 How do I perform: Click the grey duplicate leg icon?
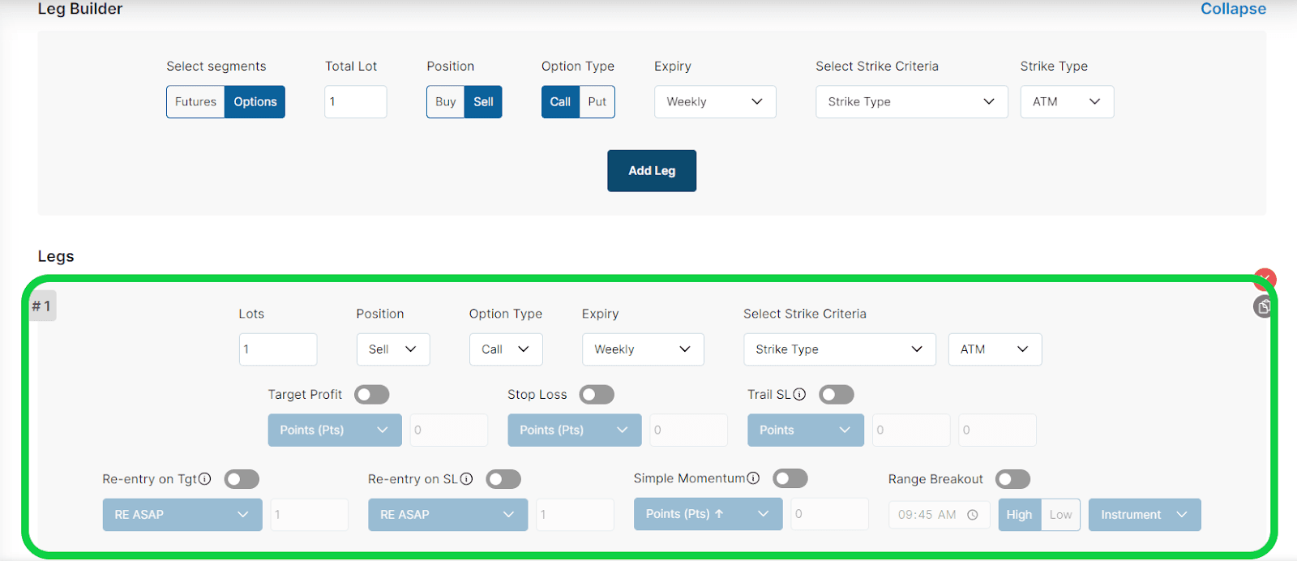click(x=1263, y=306)
